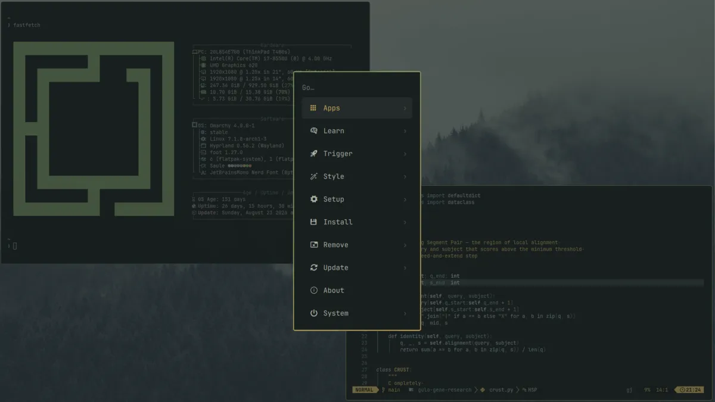The width and height of the screenshot is (715, 402).
Task: Click the About info circle icon
Action: pos(313,290)
